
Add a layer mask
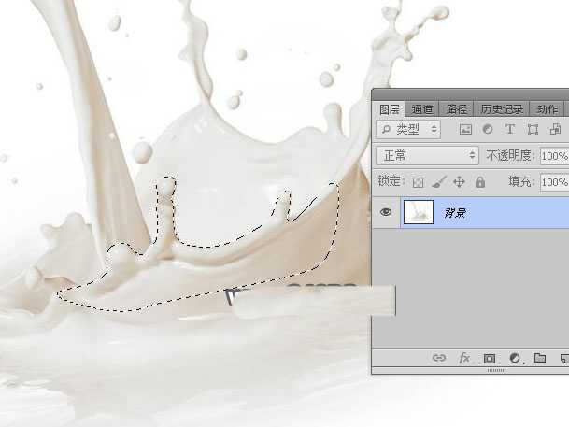click(x=490, y=358)
